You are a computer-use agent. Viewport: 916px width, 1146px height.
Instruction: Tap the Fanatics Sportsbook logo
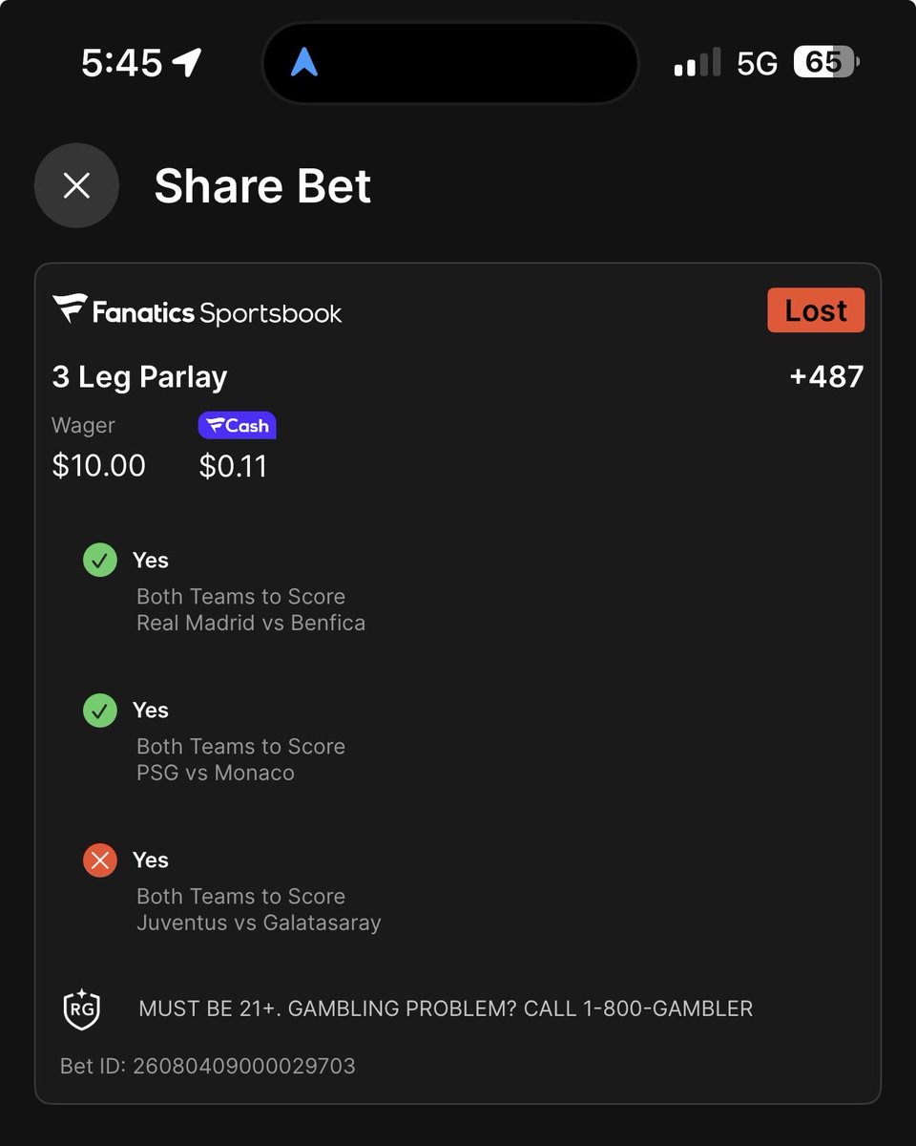click(198, 310)
